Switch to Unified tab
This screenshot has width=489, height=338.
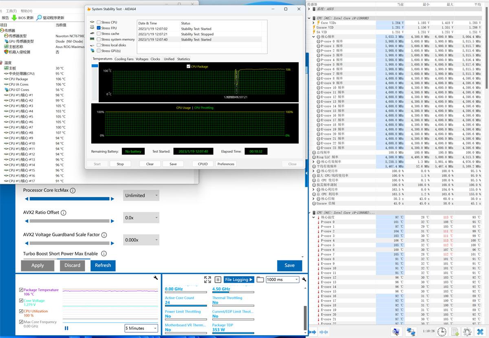point(169,59)
